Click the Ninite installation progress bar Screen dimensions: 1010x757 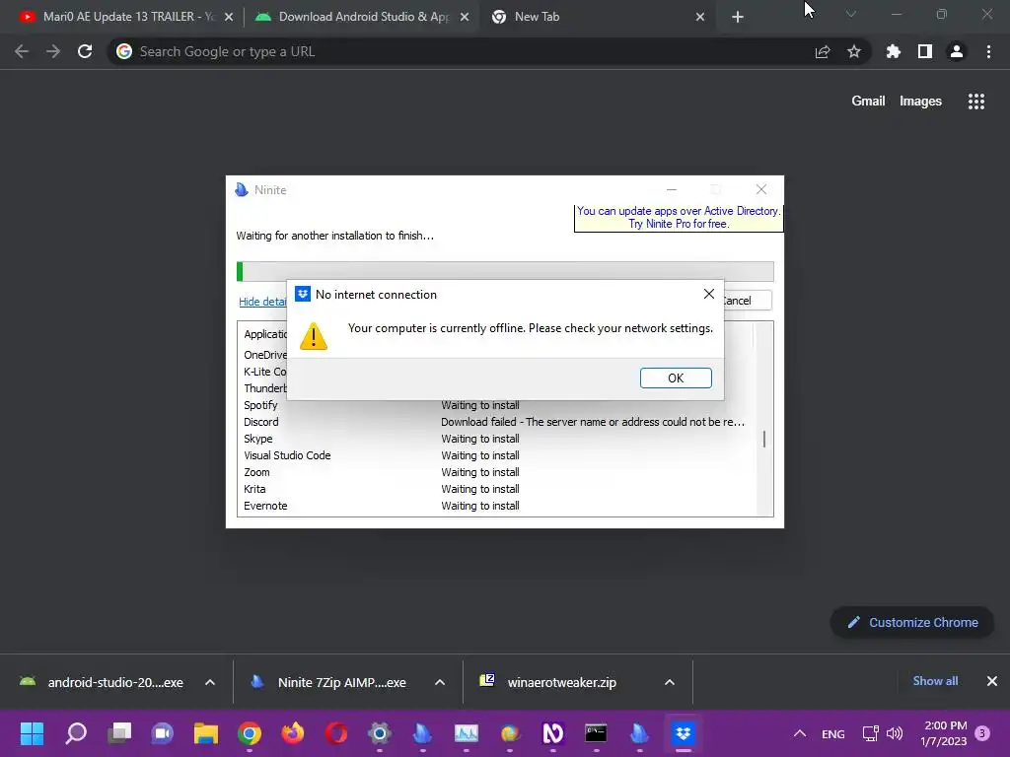(505, 272)
